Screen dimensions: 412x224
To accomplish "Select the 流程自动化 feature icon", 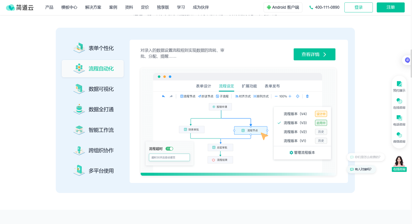I will [79, 68].
